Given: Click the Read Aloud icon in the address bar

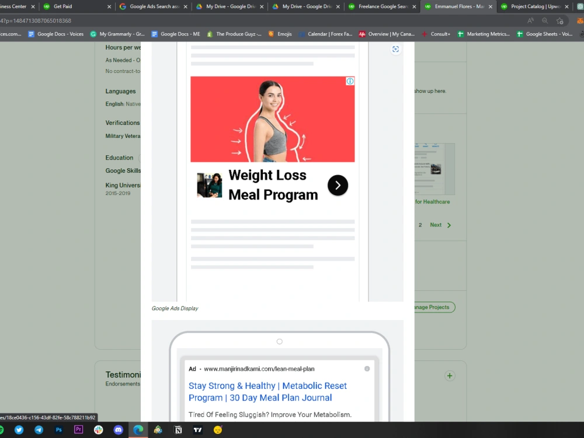Looking at the screenshot, I should click(x=530, y=20).
